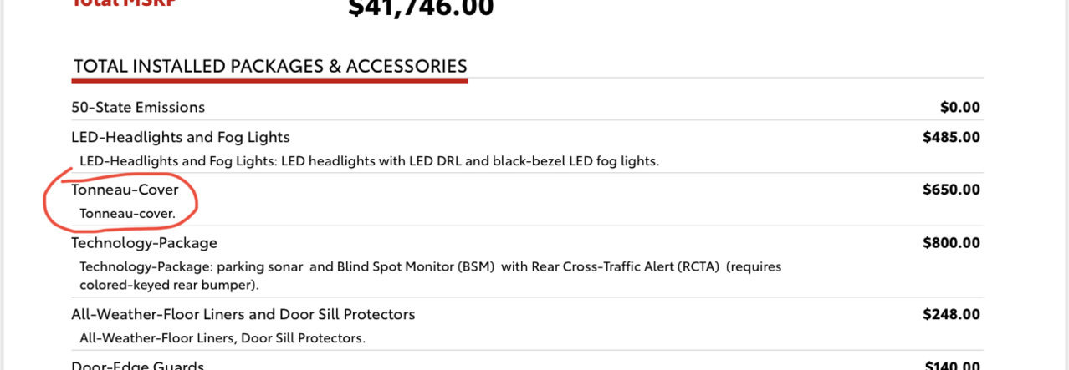
Task: Select LED-Headlights and Fog Lights item
Action: 181,137
